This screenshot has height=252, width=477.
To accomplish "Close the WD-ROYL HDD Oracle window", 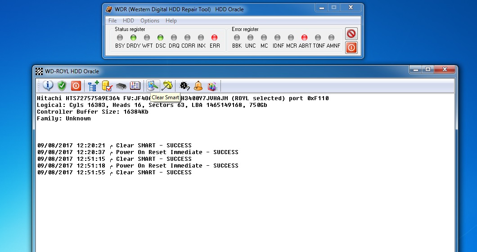I will [445, 70].
